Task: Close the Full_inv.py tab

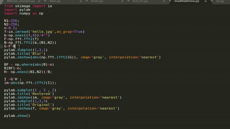Action: (164, 1)
